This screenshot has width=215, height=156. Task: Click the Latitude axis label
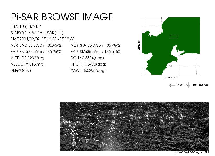(x=139, y=45)
